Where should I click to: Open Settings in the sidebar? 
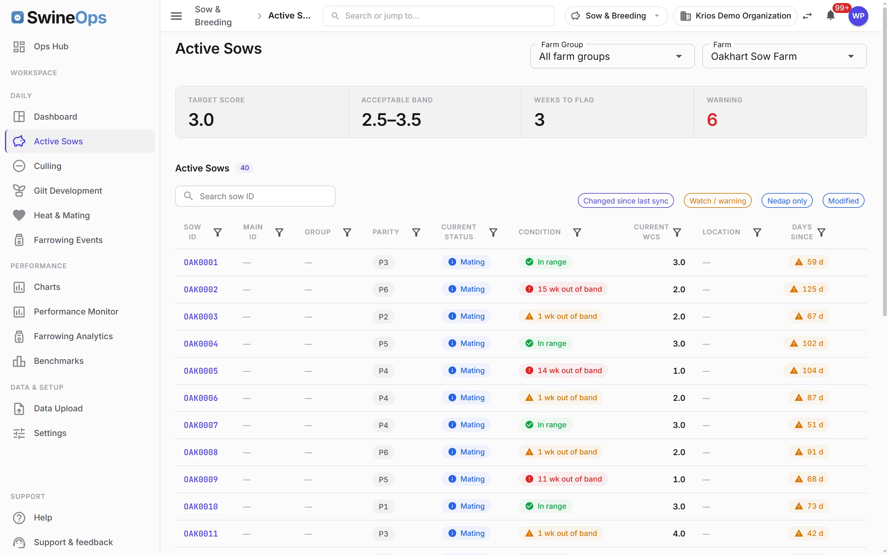click(80, 433)
